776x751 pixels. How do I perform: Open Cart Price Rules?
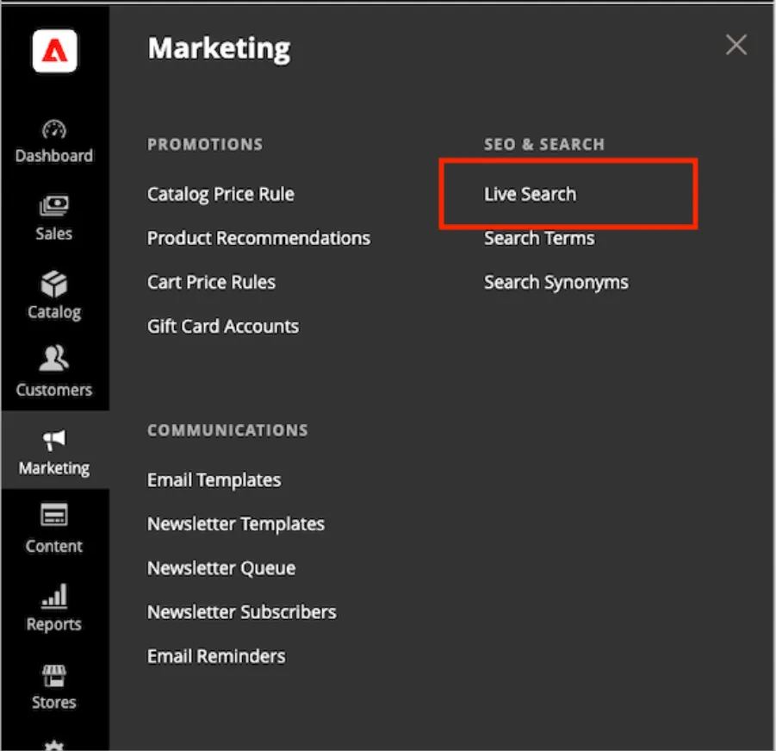coord(211,282)
